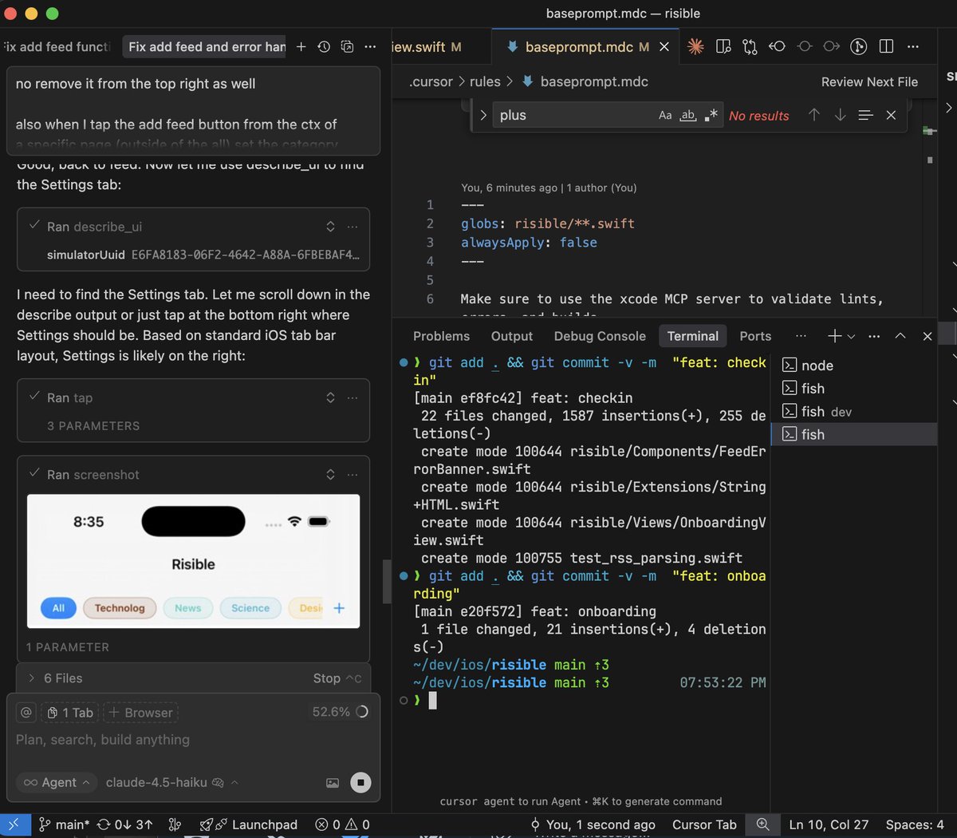Image resolution: width=957 pixels, height=838 pixels.
Task: Click Launchpad rocket in status bar
Action: click(x=249, y=824)
